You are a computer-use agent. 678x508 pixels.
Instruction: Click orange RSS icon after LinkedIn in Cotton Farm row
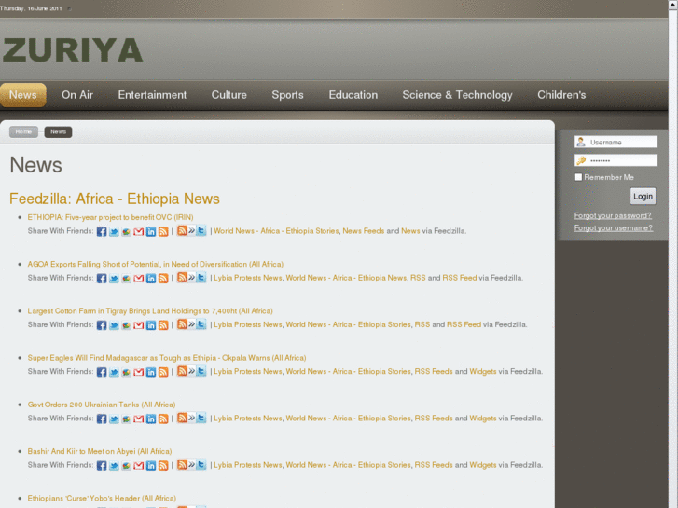click(x=163, y=324)
